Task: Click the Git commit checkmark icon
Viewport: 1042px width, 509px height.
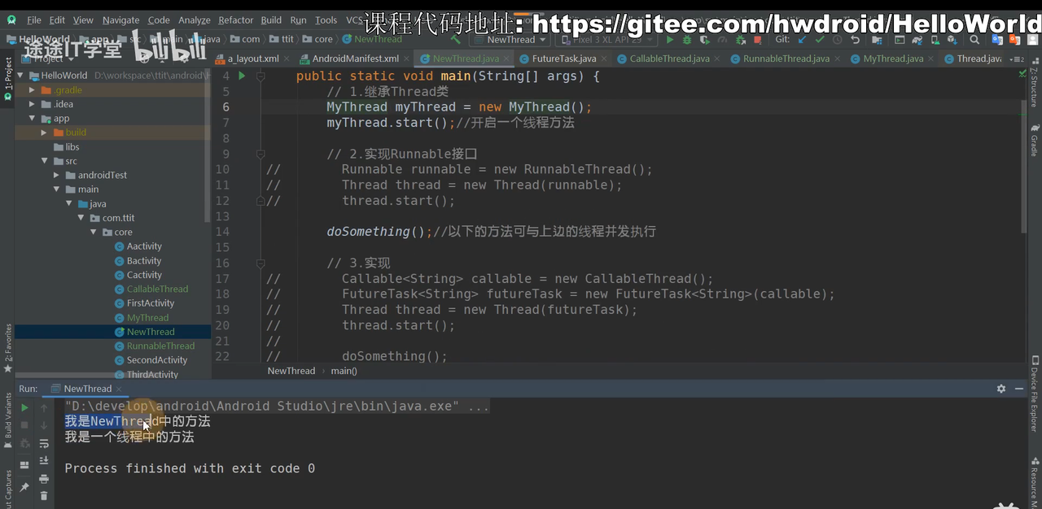Action: tap(820, 39)
